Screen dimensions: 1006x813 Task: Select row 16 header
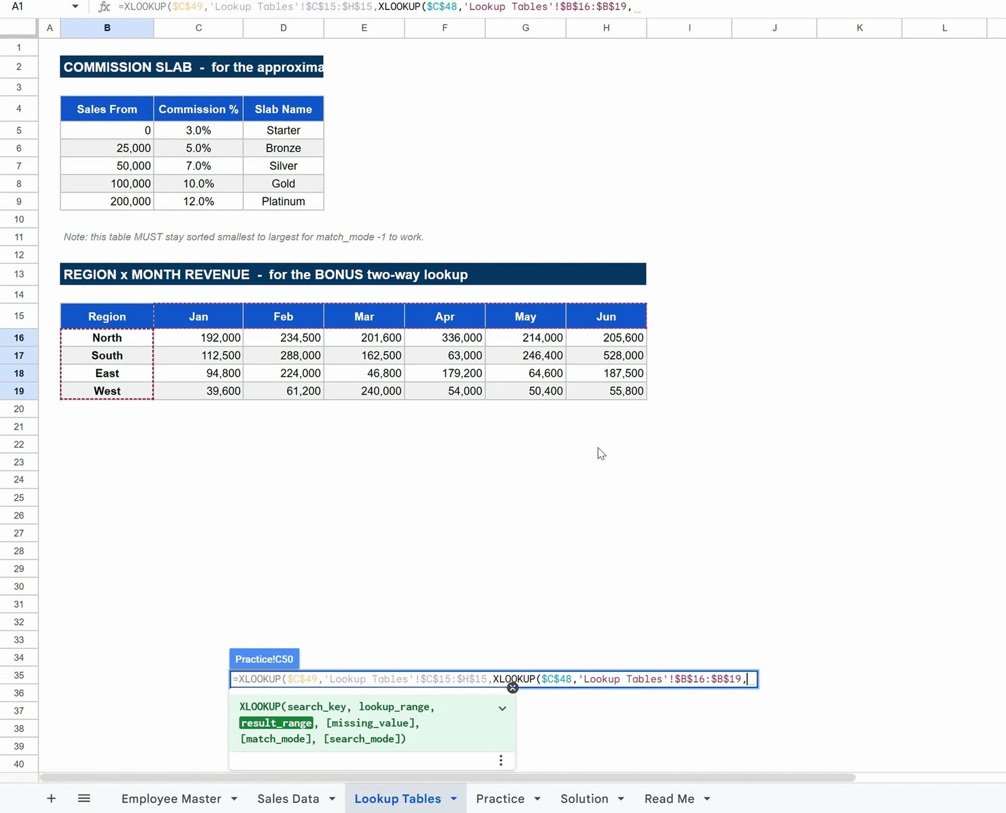(19, 337)
